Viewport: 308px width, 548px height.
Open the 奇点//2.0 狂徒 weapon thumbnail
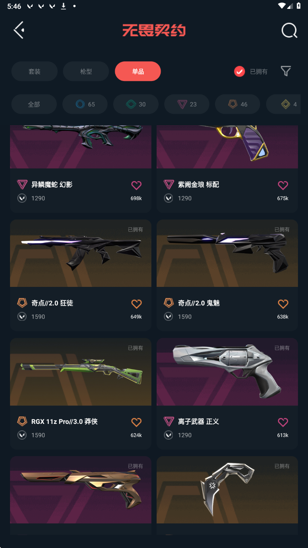[x=81, y=253]
